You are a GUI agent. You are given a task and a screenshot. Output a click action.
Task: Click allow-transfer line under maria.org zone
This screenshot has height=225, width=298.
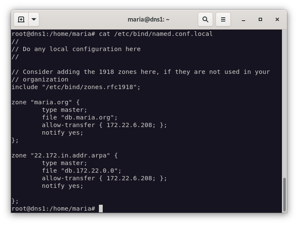104,125
